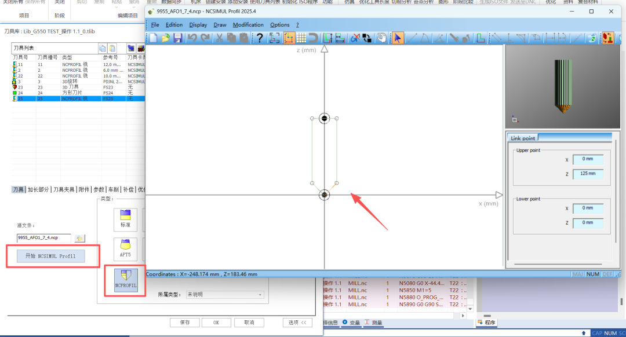Select the NCPROFIL tool type icon

pos(126,280)
